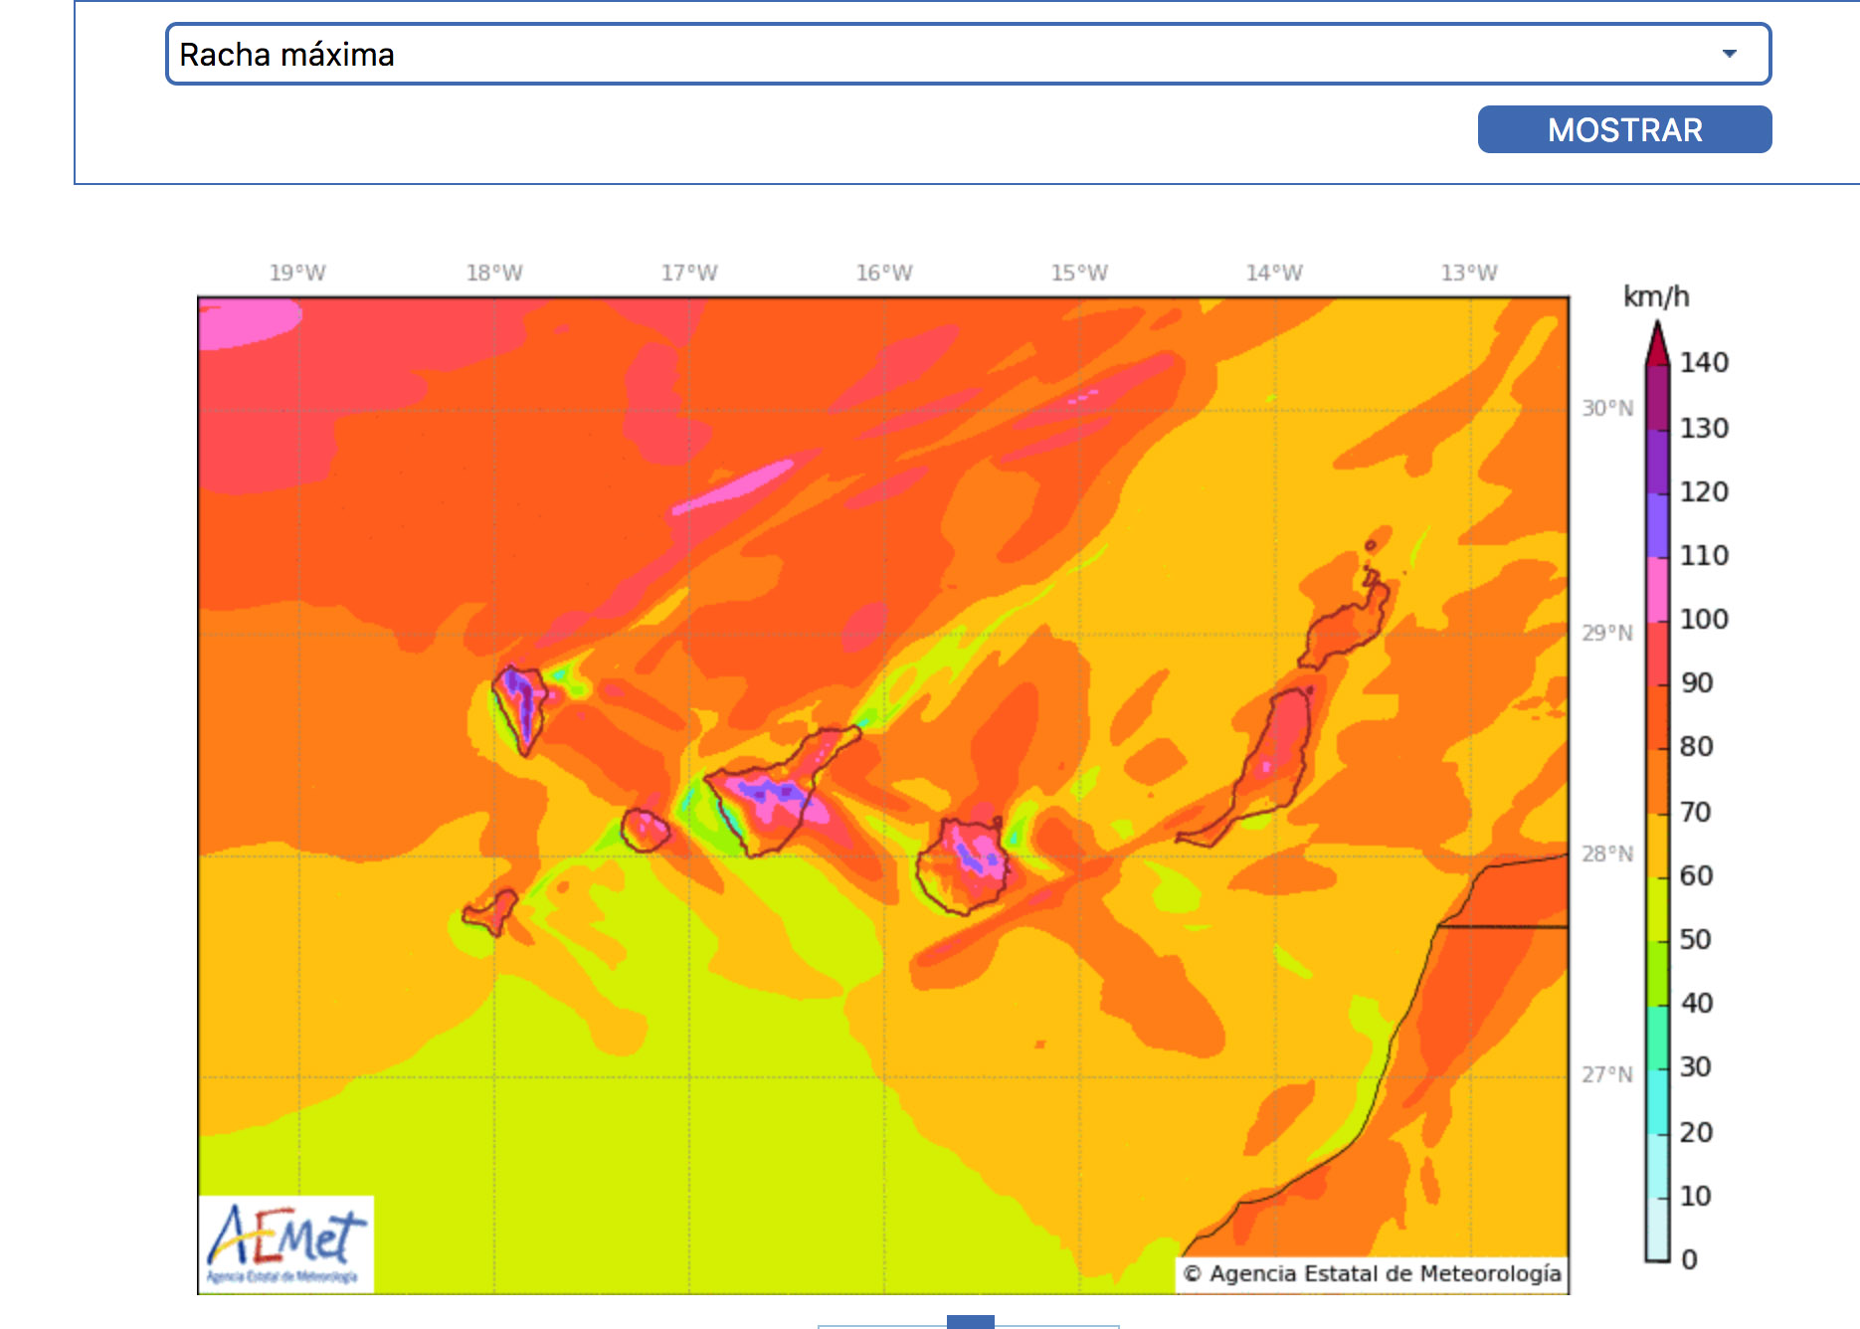Click the 30°N latitude label
Image resolution: width=1860 pixels, height=1329 pixels.
1607,408
